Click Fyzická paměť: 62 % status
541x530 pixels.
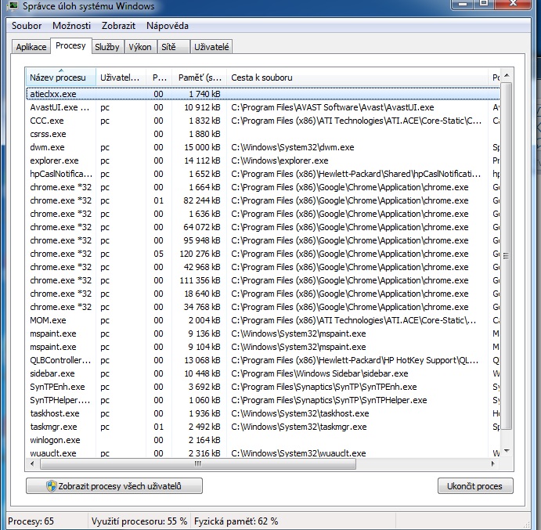236,521
